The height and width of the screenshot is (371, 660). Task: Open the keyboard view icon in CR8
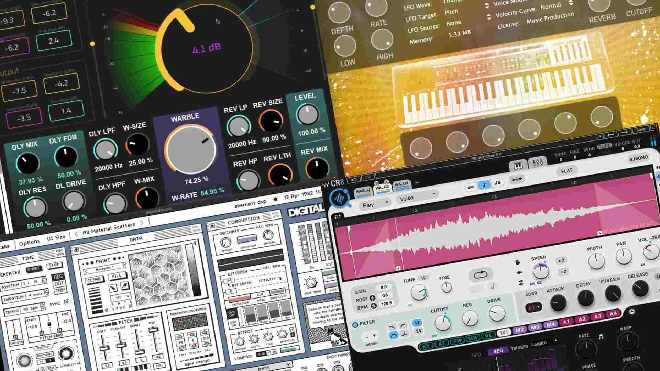tap(518, 166)
